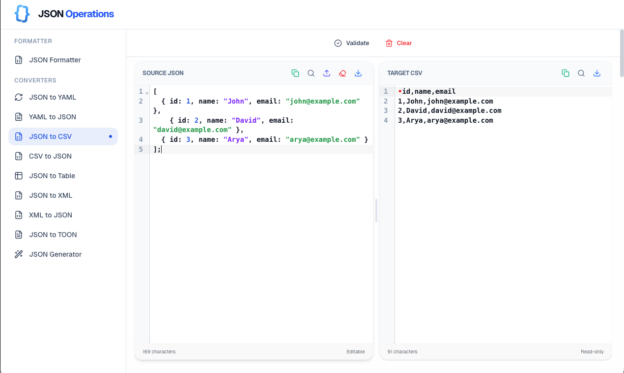Open search in the SOURCE JSON editor
Viewport: 624px width, 373px height.
click(311, 73)
